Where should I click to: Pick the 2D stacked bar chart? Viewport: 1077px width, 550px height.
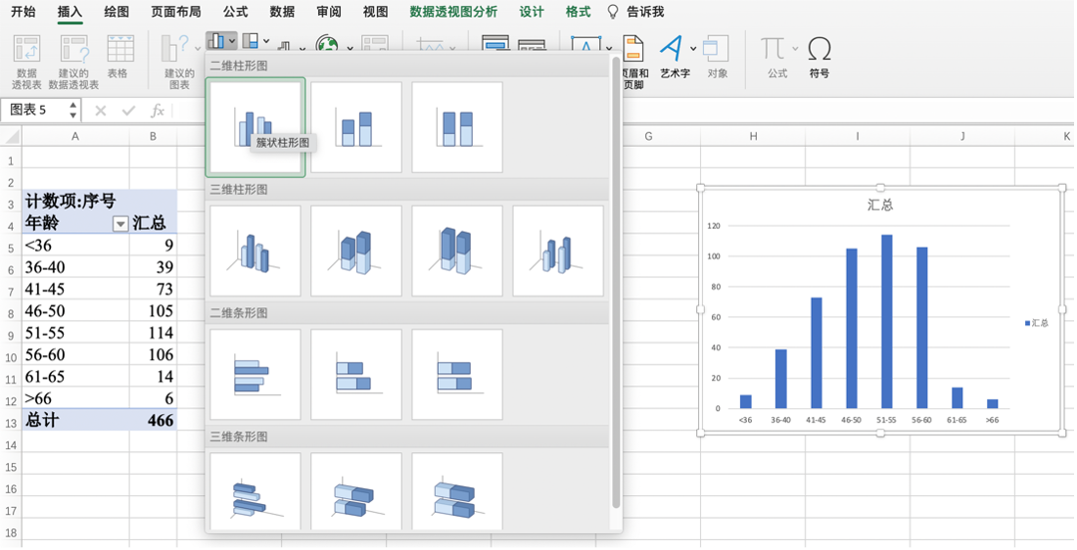pos(356,375)
